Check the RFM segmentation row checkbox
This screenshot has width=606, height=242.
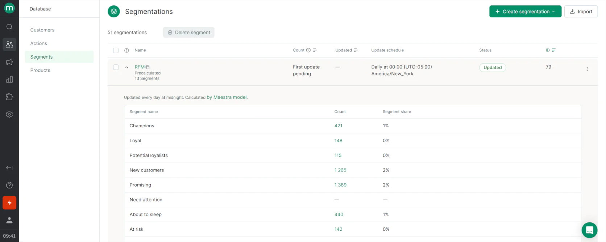116,67
